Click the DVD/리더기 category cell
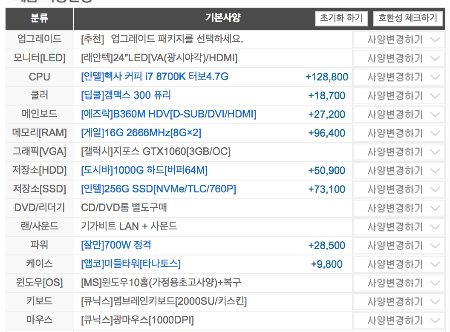The height and width of the screenshot is (332, 450). tap(40, 208)
